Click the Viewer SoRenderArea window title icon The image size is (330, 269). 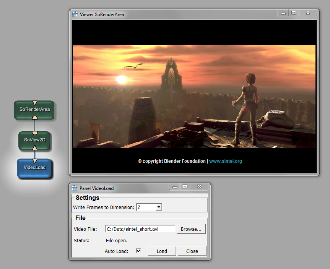(x=75, y=14)
